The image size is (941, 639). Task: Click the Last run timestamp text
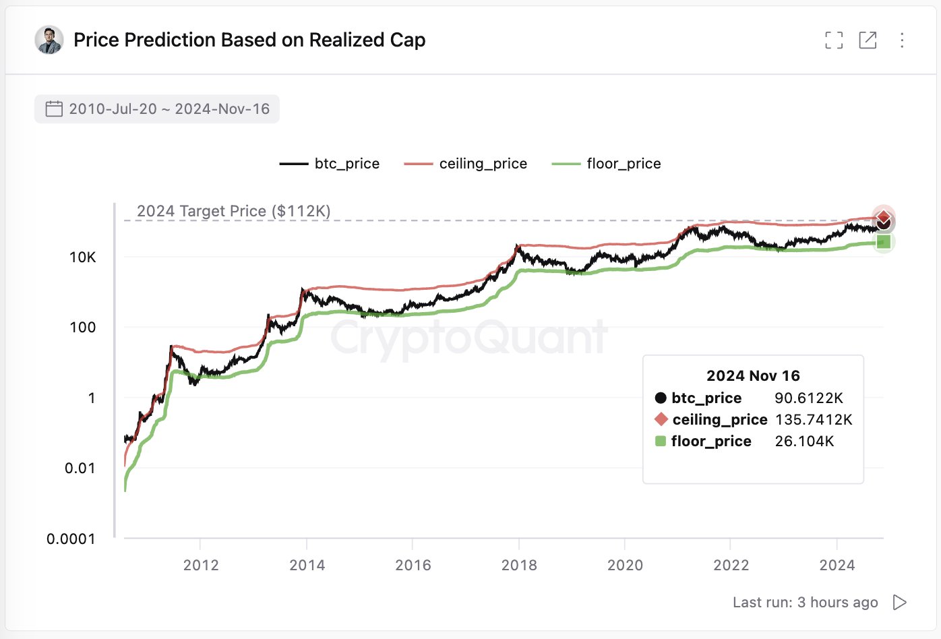pyautogui.click(x=805, y=603)
